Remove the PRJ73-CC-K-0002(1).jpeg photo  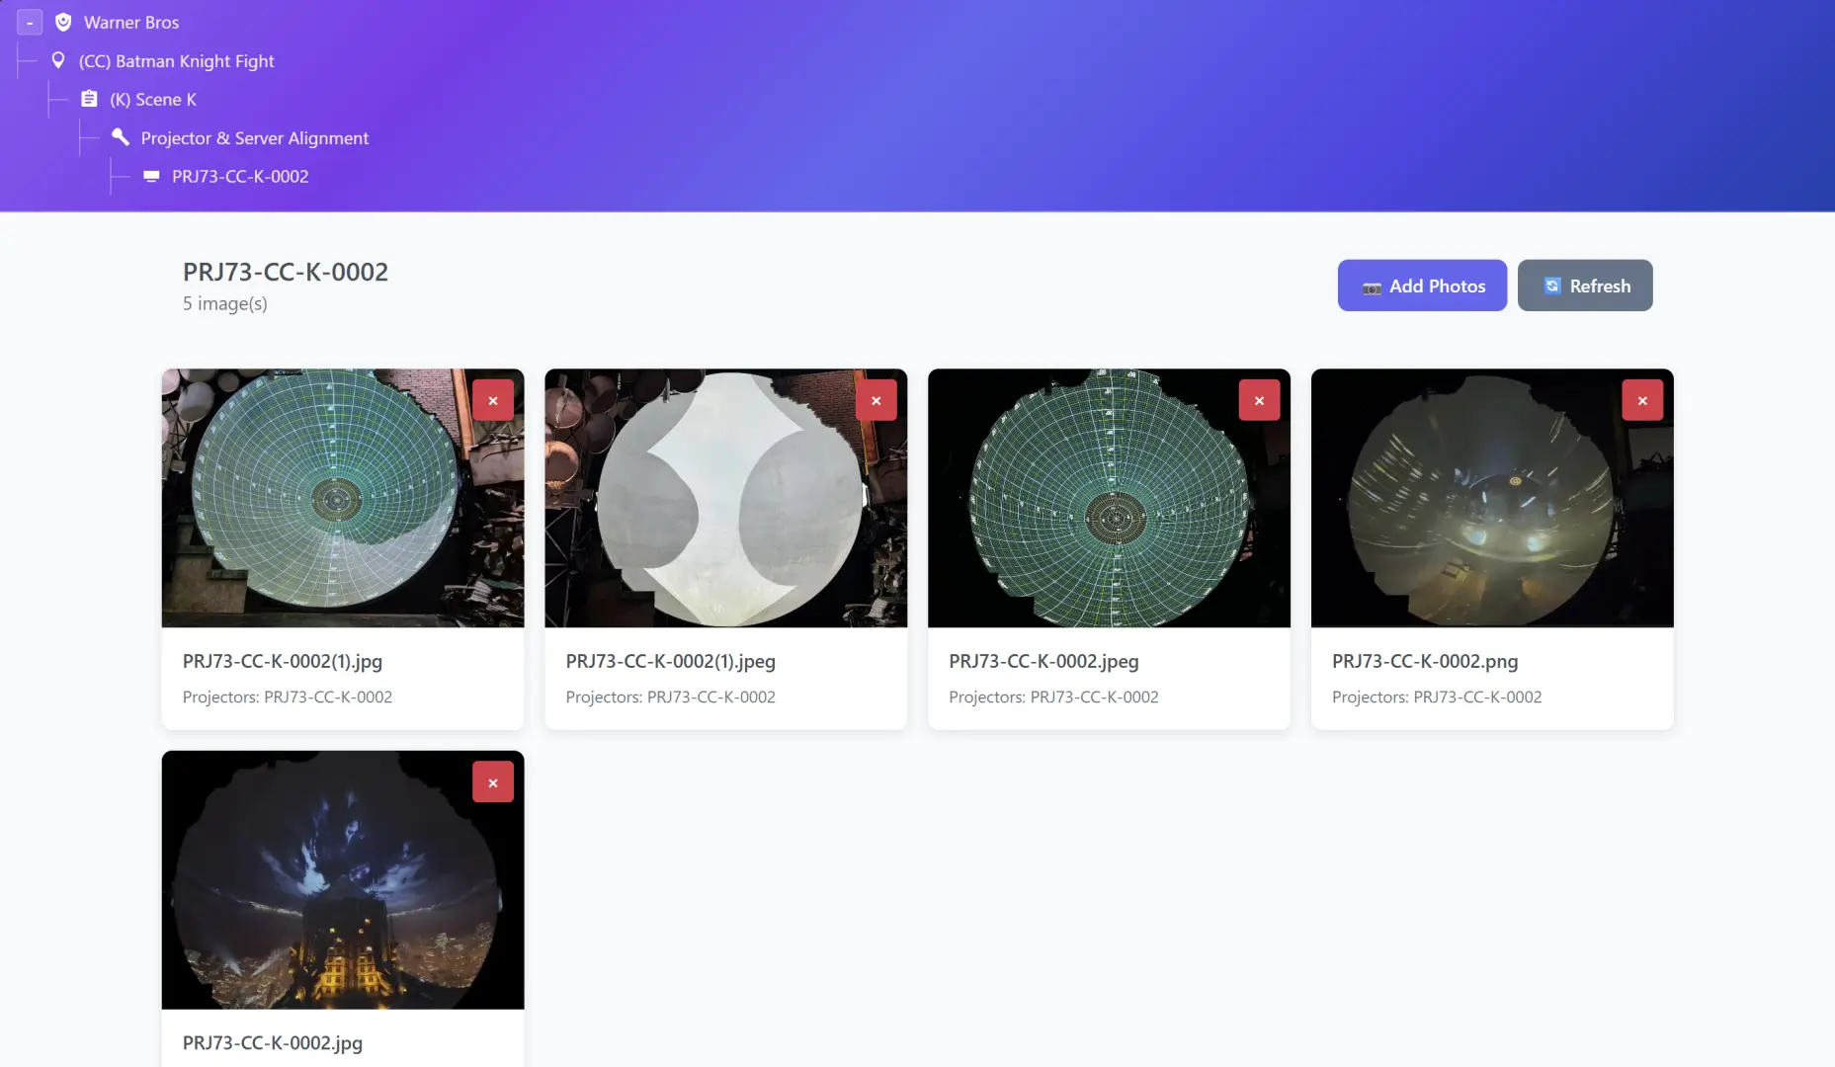point(876,400)
